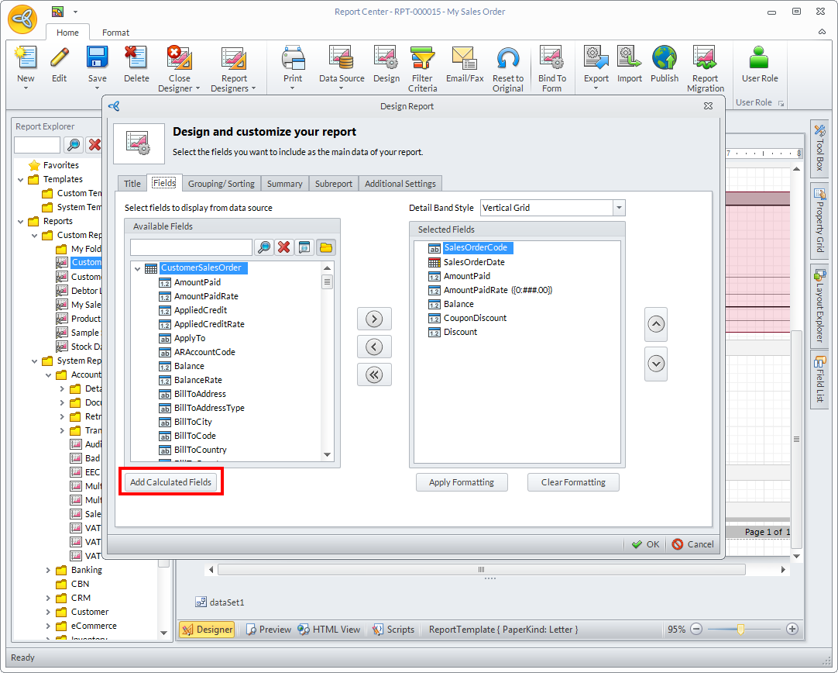The width and height of the screenshot is (838, 673).
Task: Move the selected field up
Action: pos(656,324)
